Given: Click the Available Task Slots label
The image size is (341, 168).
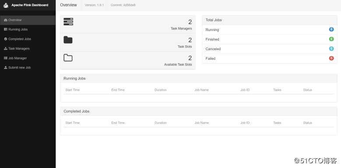Looking at the screenshot, I should (178, 65).
